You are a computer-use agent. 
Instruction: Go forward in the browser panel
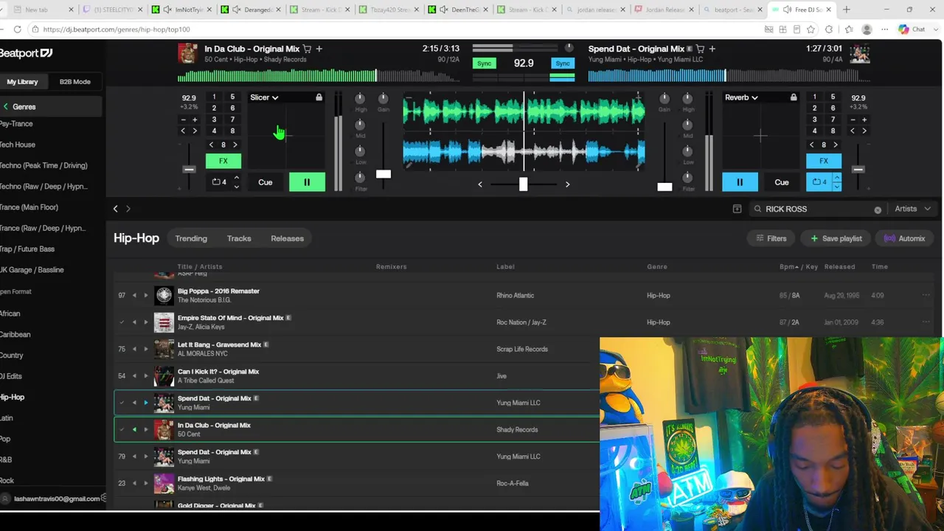(x=128, y=209)
